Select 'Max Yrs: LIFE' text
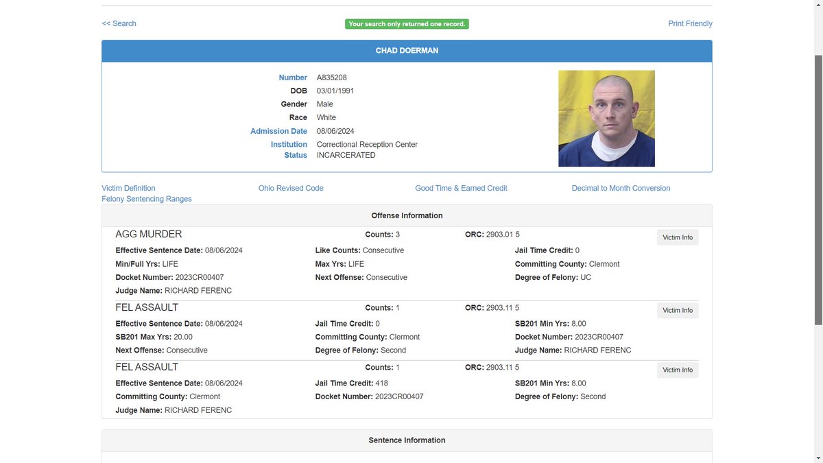Image resolution: width=823 pixels, height=463 pixels. click(339, 264)
